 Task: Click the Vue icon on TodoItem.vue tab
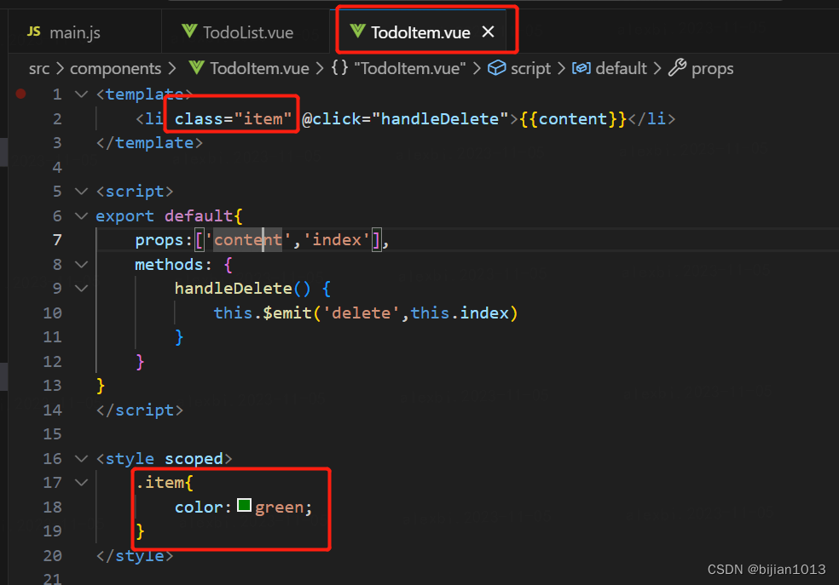tap(360, 32)
